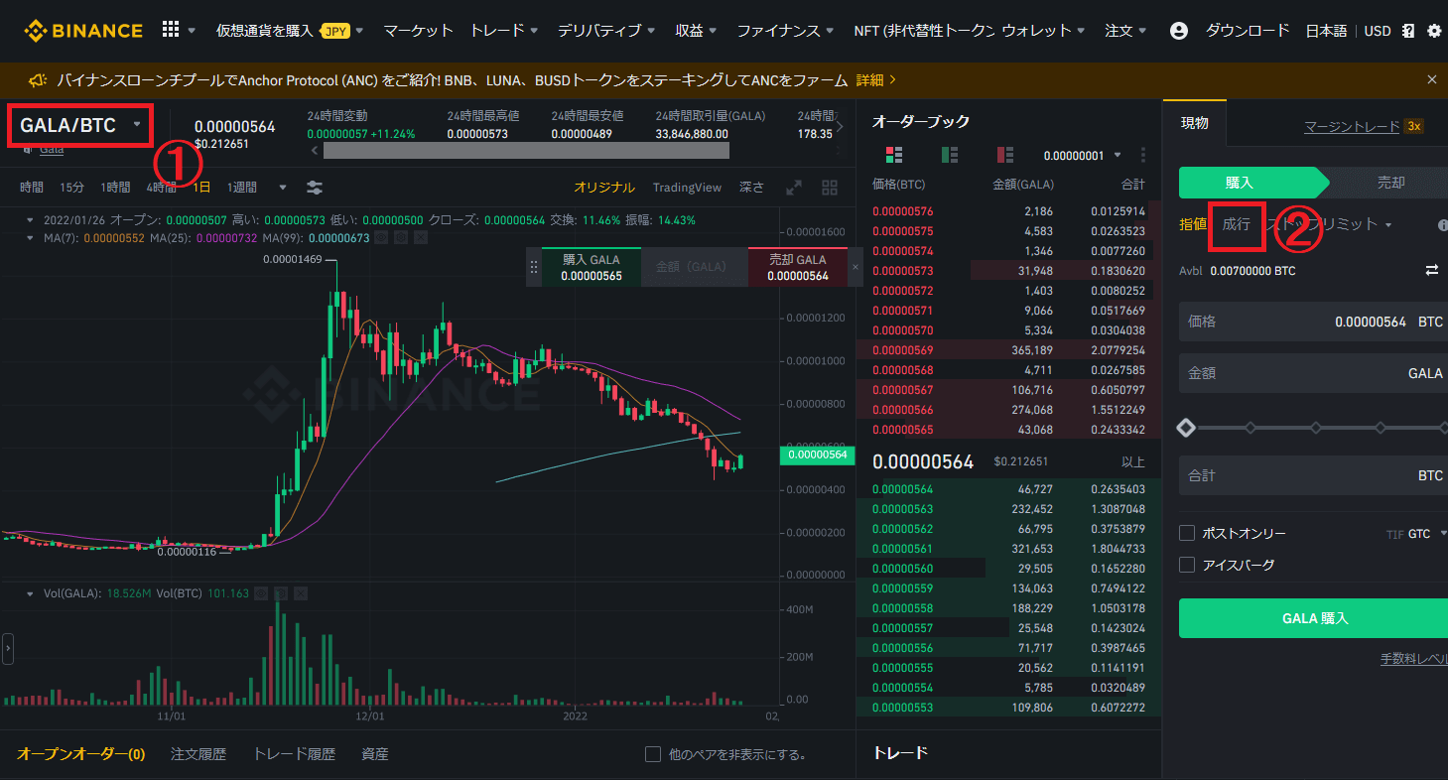Click the 詳細 link in banner
Viewport: 1448px width, 780px height.
[869, 79]
